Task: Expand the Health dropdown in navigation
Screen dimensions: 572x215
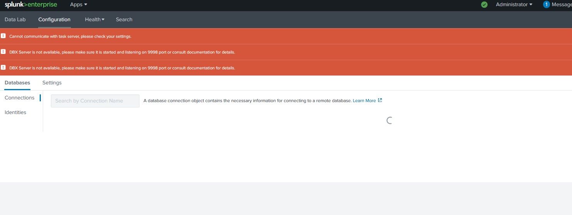Action: (x=94, y=20)
